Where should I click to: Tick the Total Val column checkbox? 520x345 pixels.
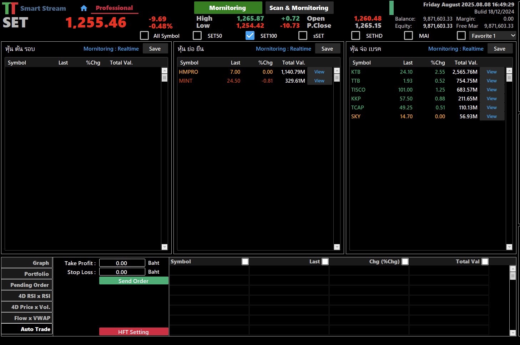click(485, 262)
